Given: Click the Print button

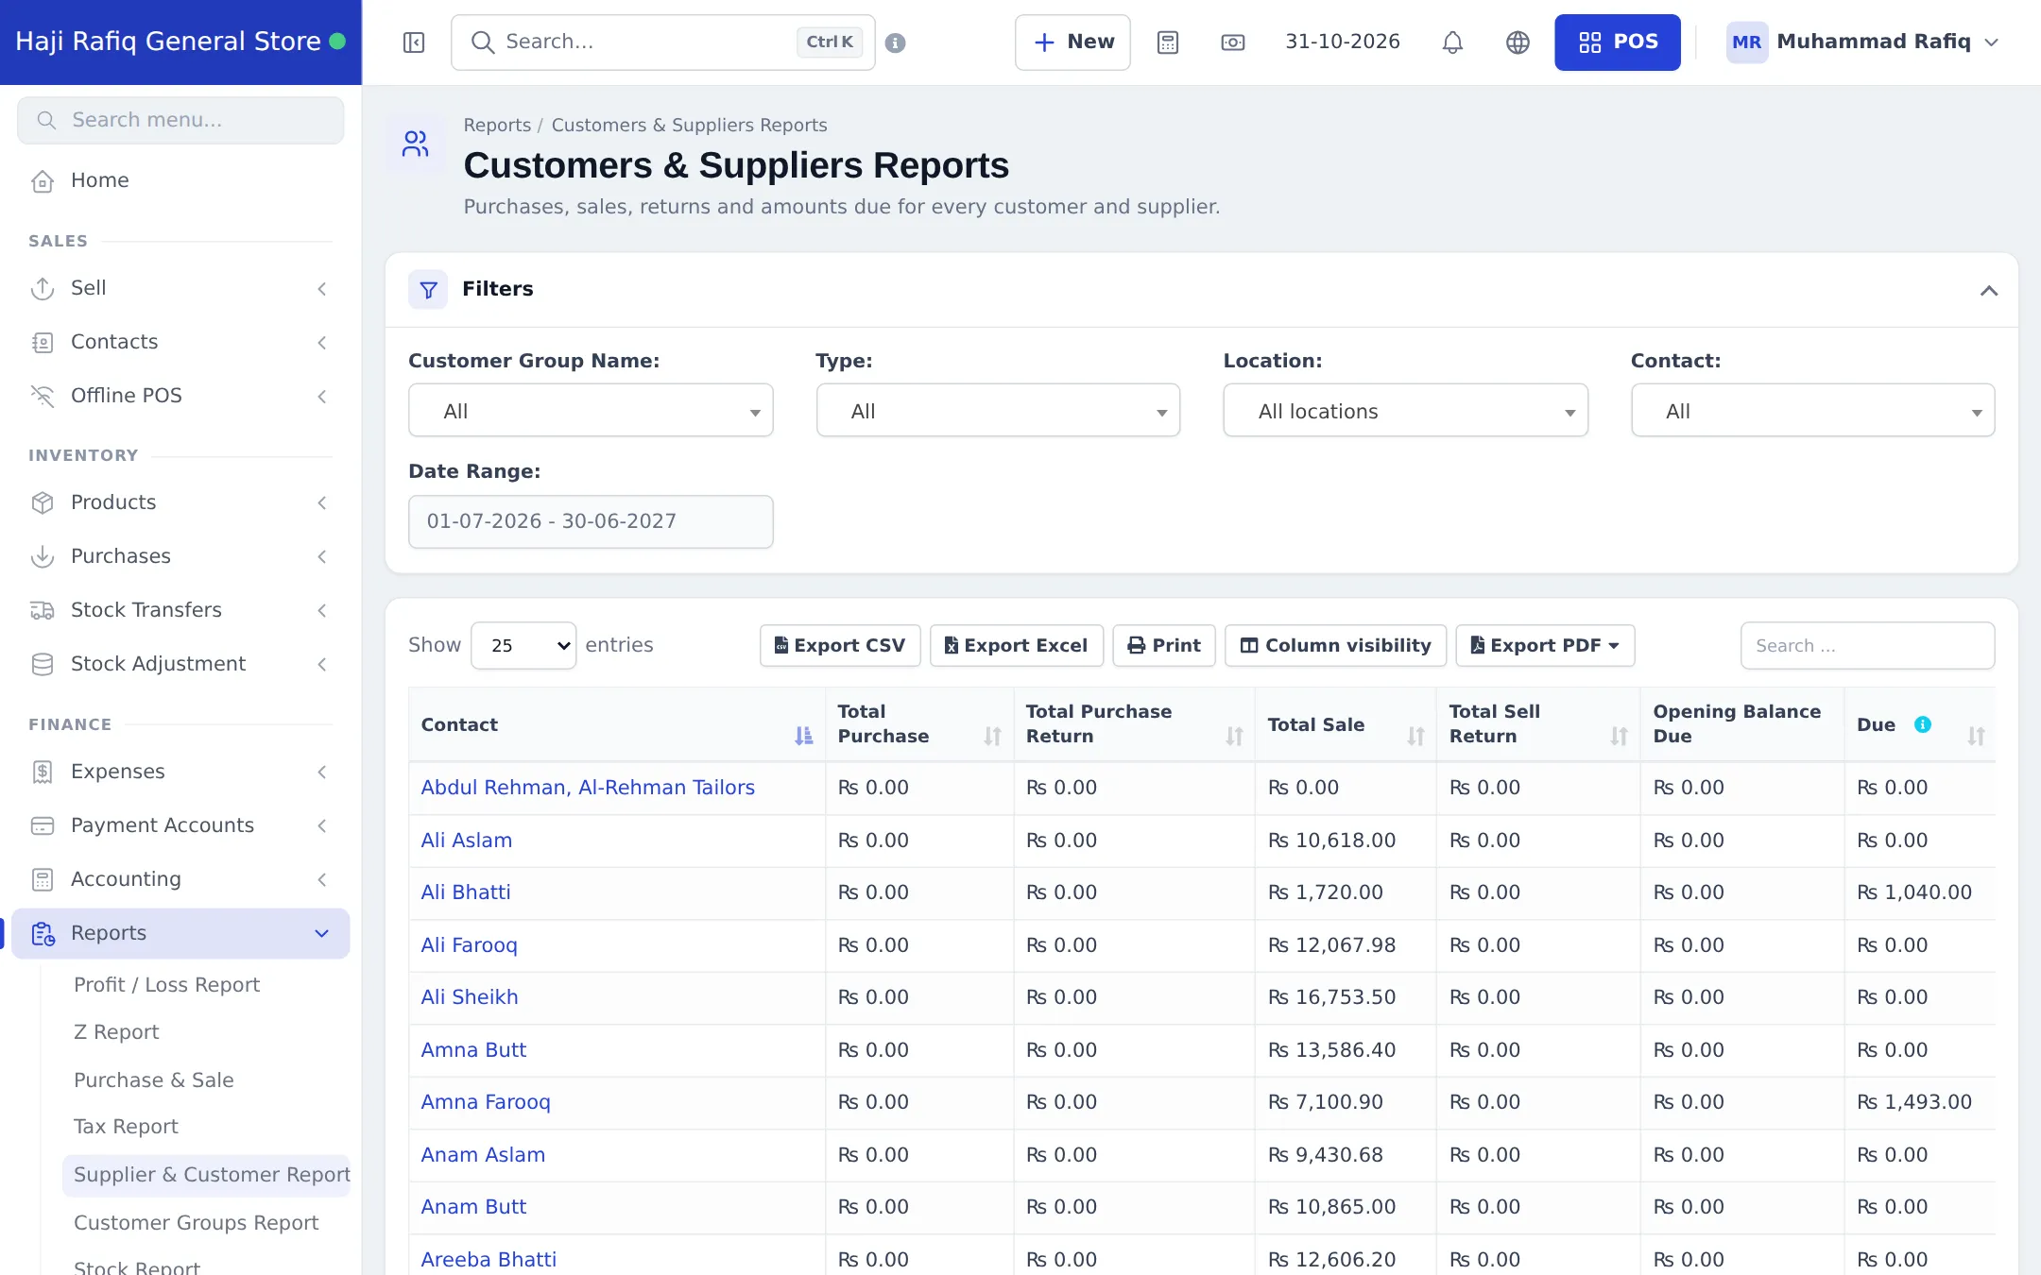Looking at the screenshot, I should [x=1164, y=646].
